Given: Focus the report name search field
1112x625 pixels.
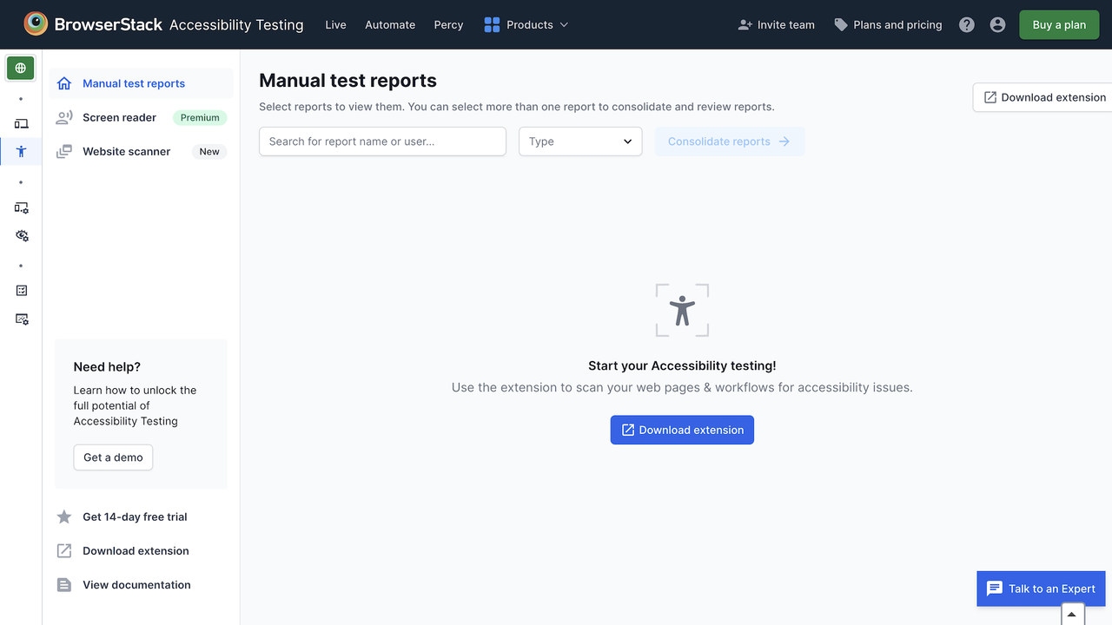Looking at the screenshot, I should [x=382, y=141].
